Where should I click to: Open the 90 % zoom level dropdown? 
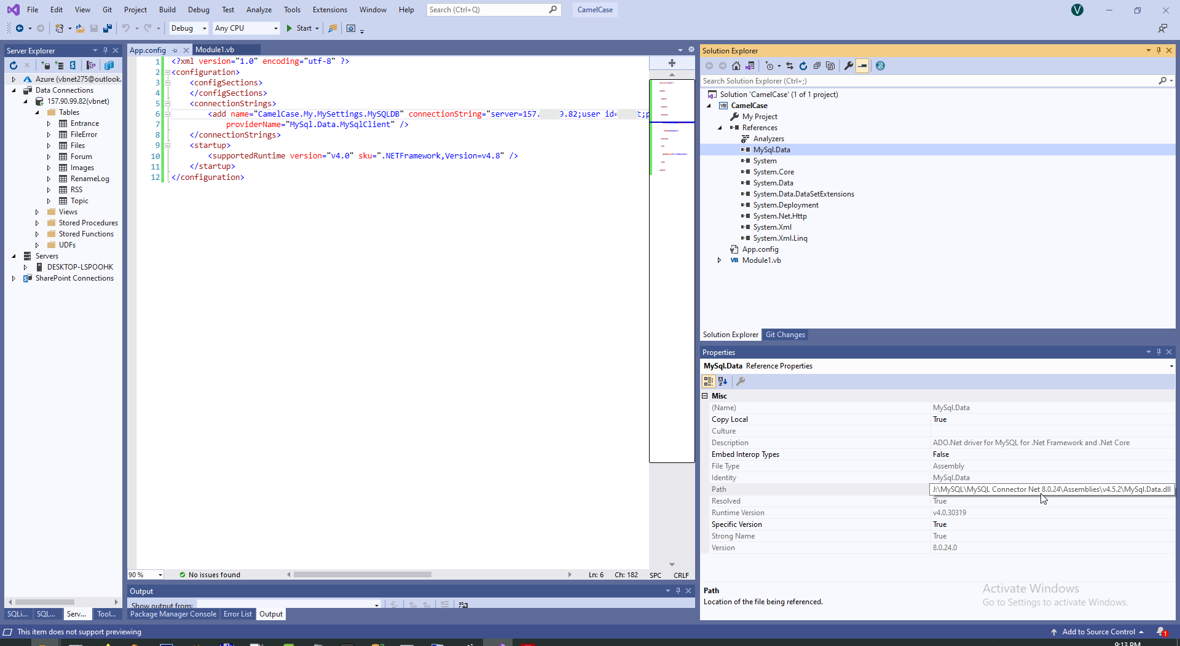(160, 575)
